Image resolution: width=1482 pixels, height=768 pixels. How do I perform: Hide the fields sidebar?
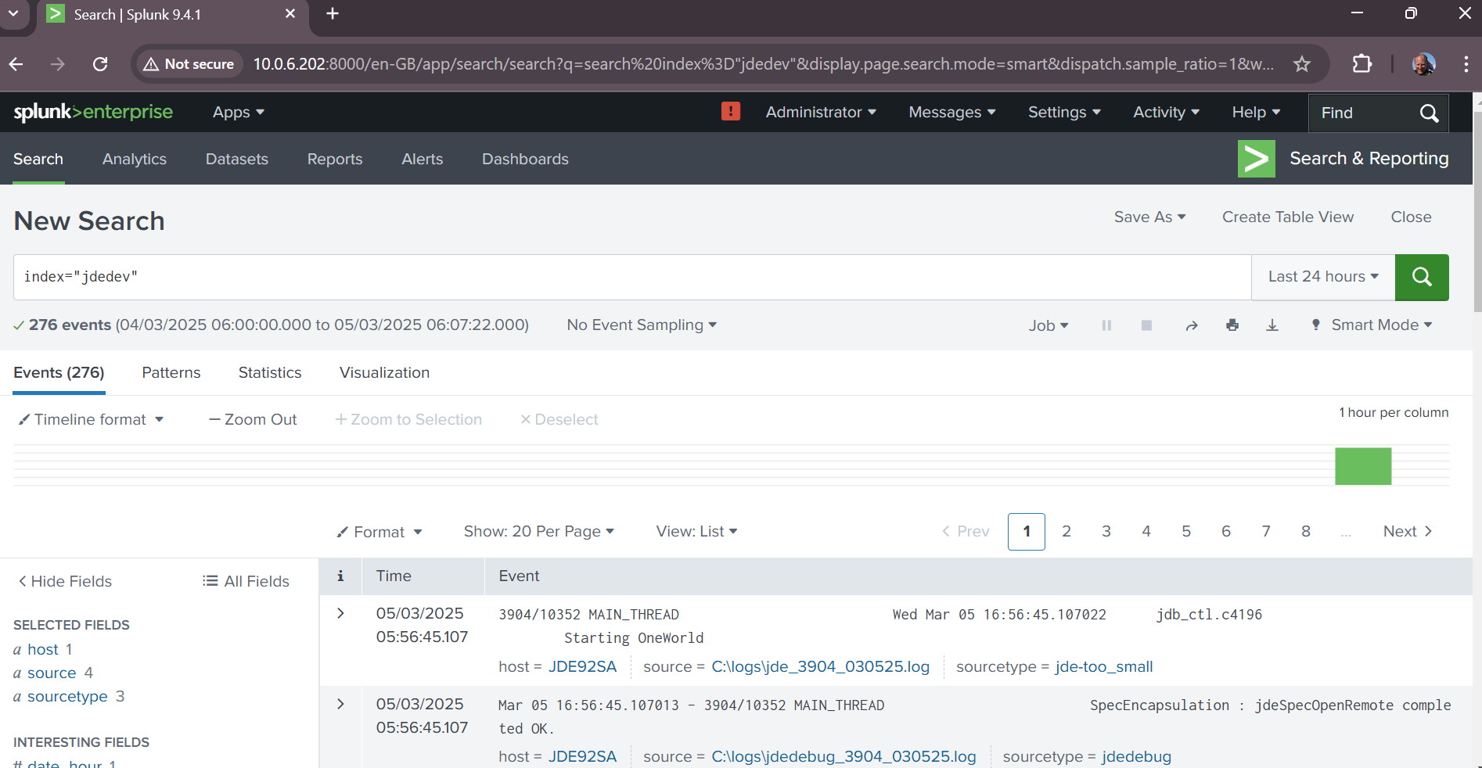pyautogui.click(x=65, y=581)
